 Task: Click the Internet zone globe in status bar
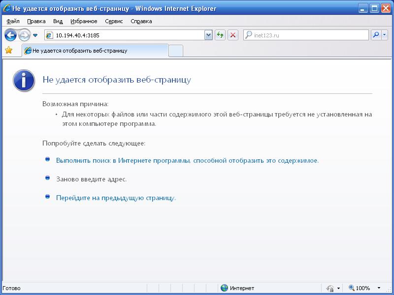pyautogui.click(x=225, y=288)
